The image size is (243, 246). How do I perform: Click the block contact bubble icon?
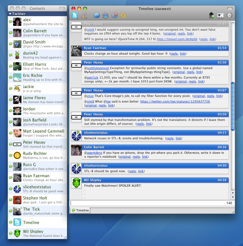[114, 15]
